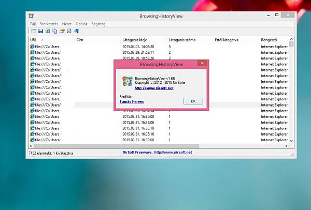The height and width of the screenshot is (210, 311).
Task: Open the Szerkesztés menu
Action: click(49, 24)
